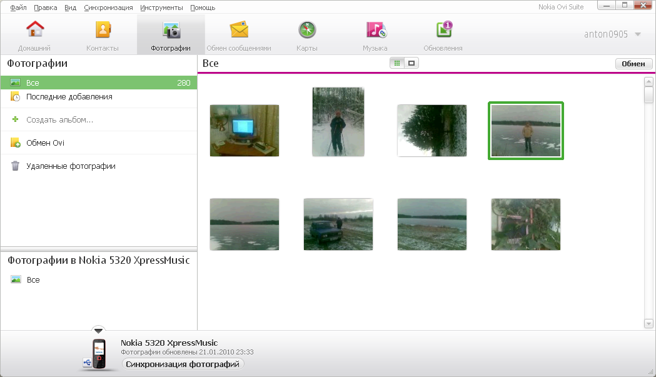Select the snowy lake shore thumbnail
The height and width of the screenshot is (377, 656).
[431, 224]
